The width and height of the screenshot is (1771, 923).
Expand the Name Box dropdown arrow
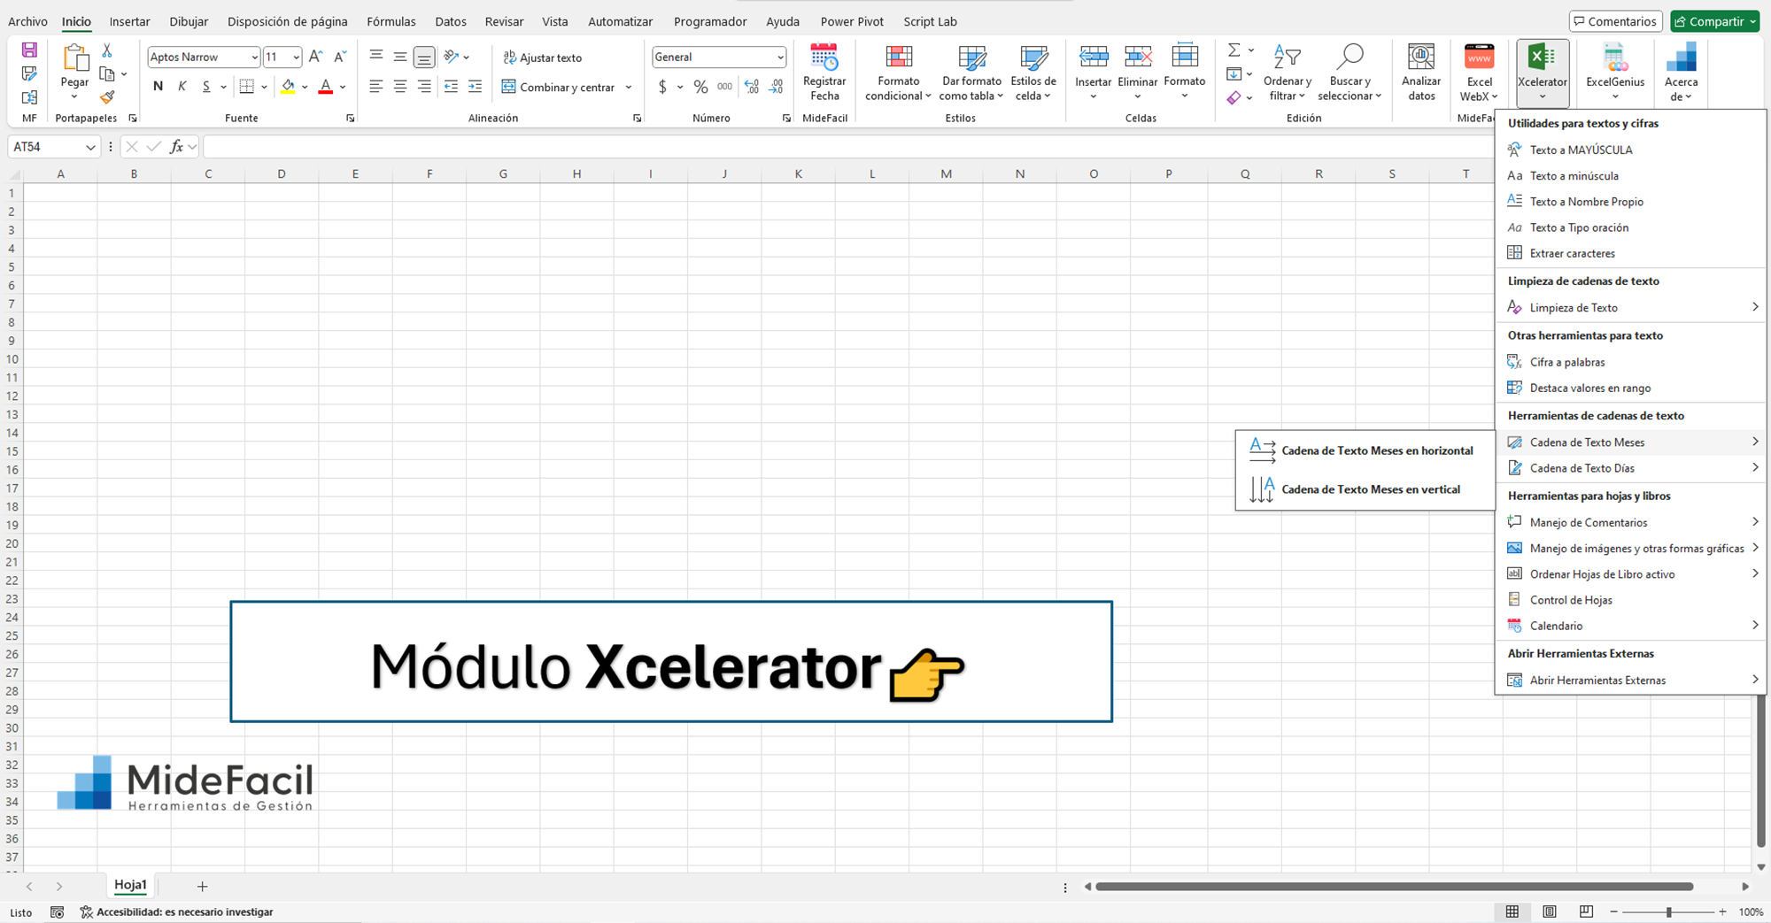click(x=90, y=147)
